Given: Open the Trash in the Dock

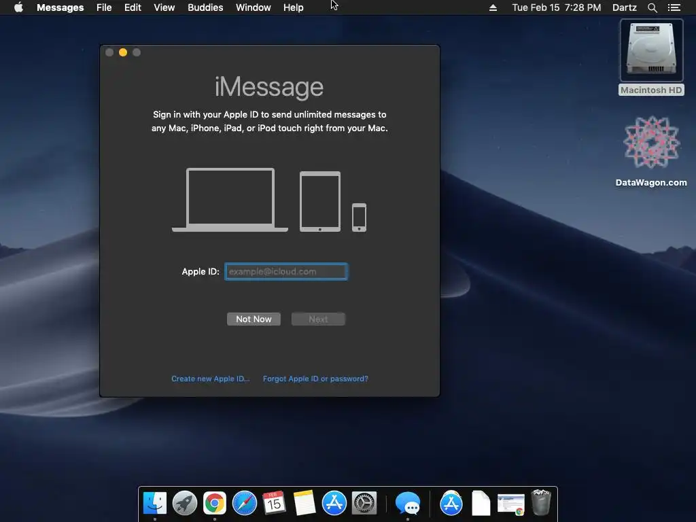Looking at the screenshot, I should click(541, 502).
